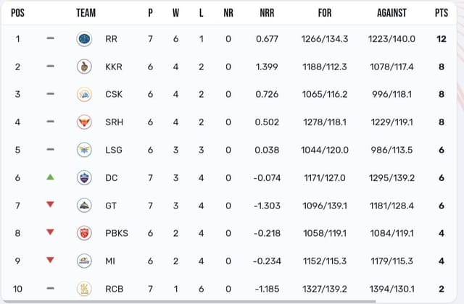The image size is (464, 304).
Task: Select the DC team logo
Action: pos(84,177)
